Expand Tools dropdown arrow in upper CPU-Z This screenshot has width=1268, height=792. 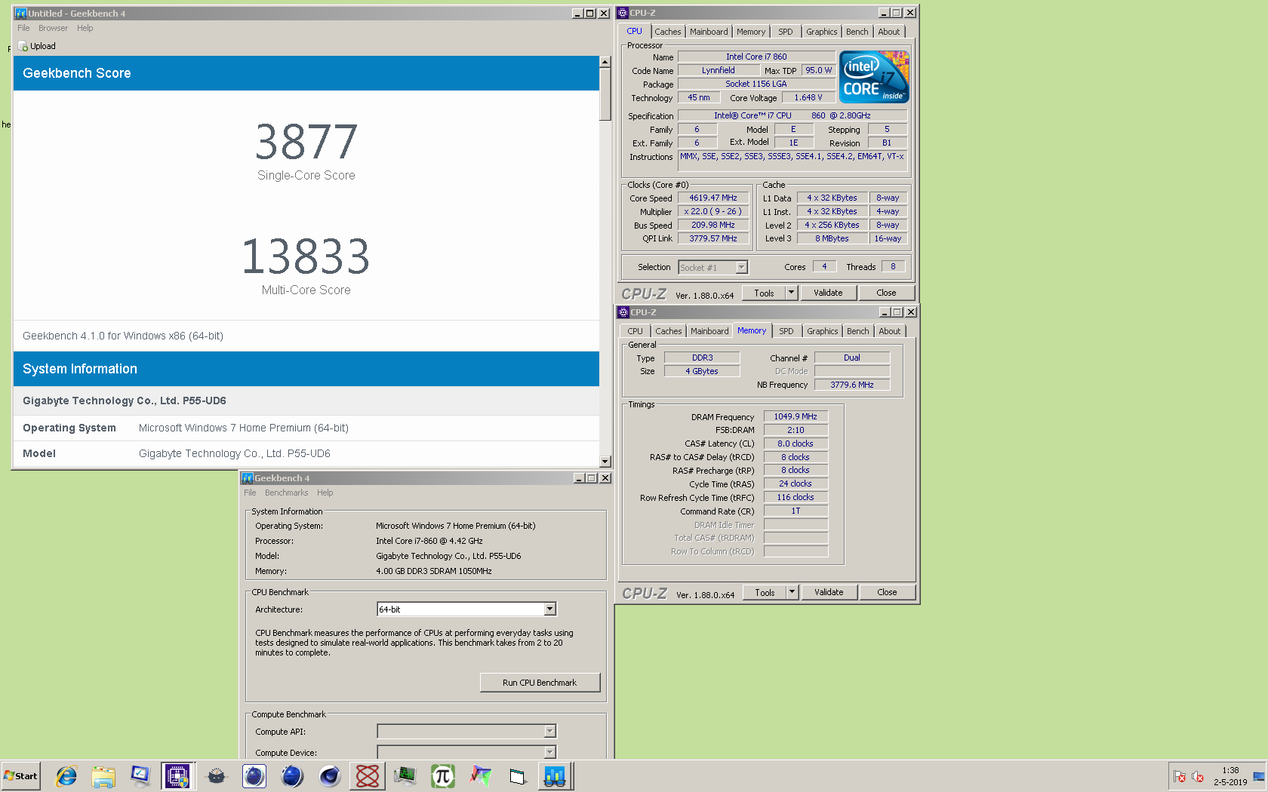click(791, 293)
